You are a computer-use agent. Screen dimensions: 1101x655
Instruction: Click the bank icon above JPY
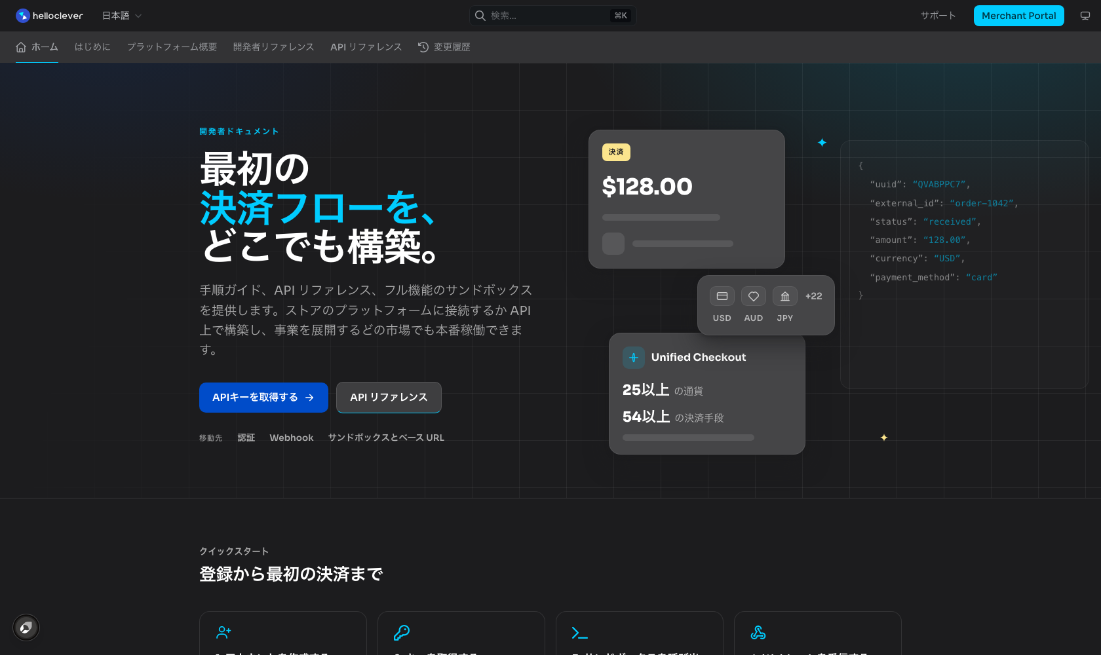785,296
